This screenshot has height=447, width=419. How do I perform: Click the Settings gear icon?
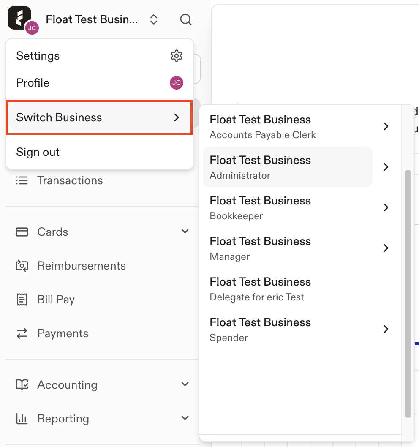click(x=177, y=56)
